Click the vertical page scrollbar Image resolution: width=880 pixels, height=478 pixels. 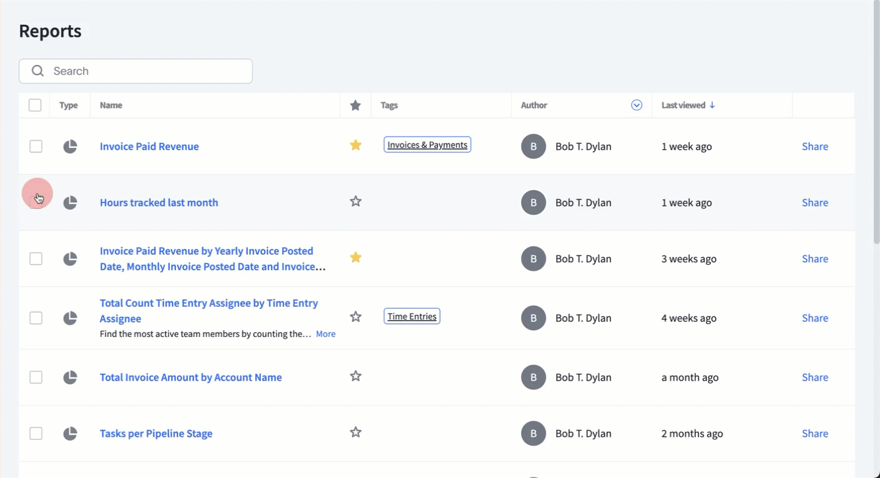(876, 125)
